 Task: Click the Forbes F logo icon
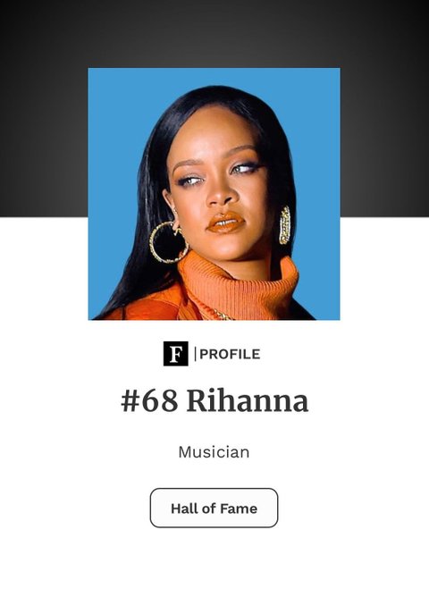point(175,353)
